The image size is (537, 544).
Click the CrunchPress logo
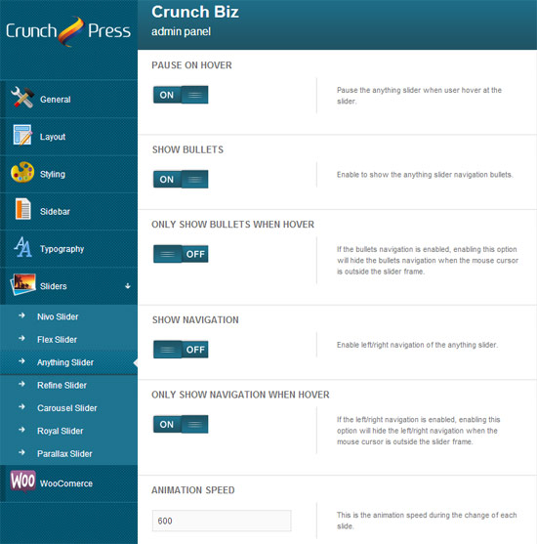click(68, 31)
